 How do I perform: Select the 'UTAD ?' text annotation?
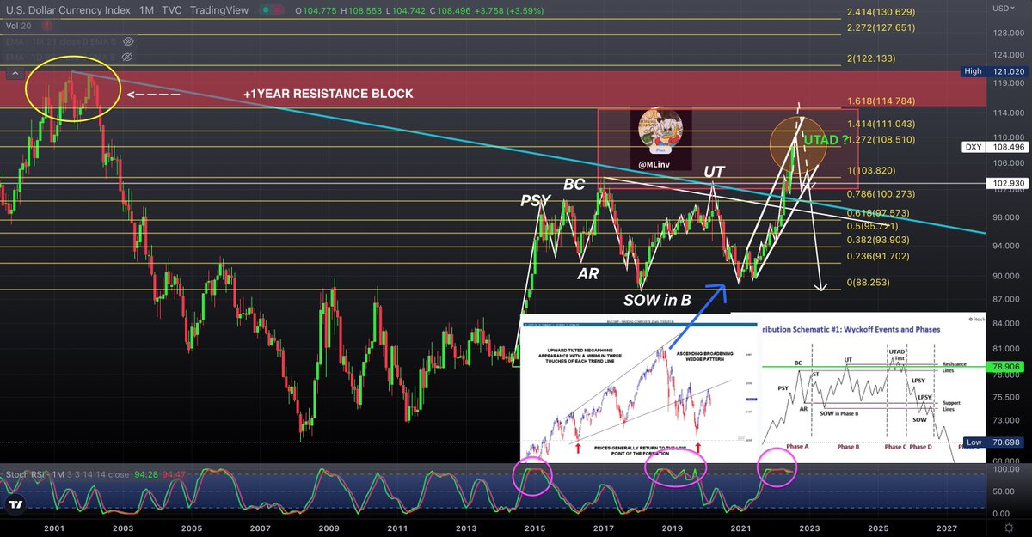tap(826, 139)
